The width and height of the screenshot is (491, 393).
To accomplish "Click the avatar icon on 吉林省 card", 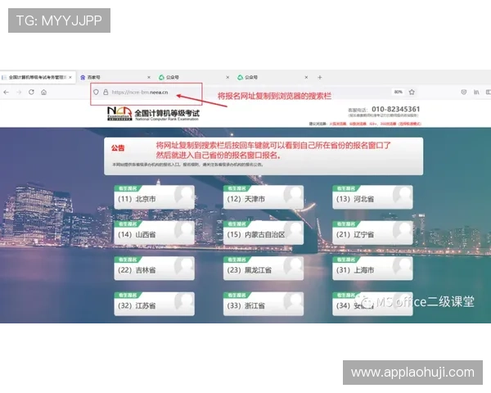I will (x=184, y=267).
